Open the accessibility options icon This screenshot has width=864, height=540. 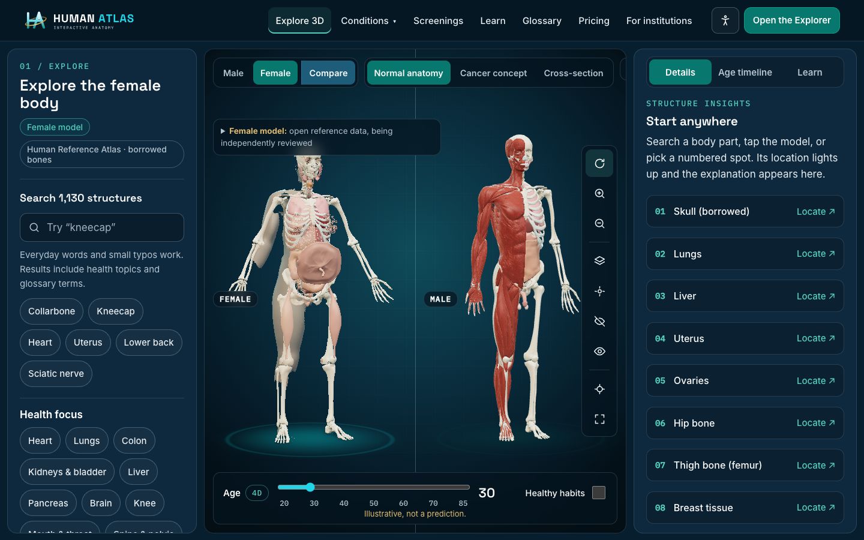pyautogui.click(x=725, y=20)
